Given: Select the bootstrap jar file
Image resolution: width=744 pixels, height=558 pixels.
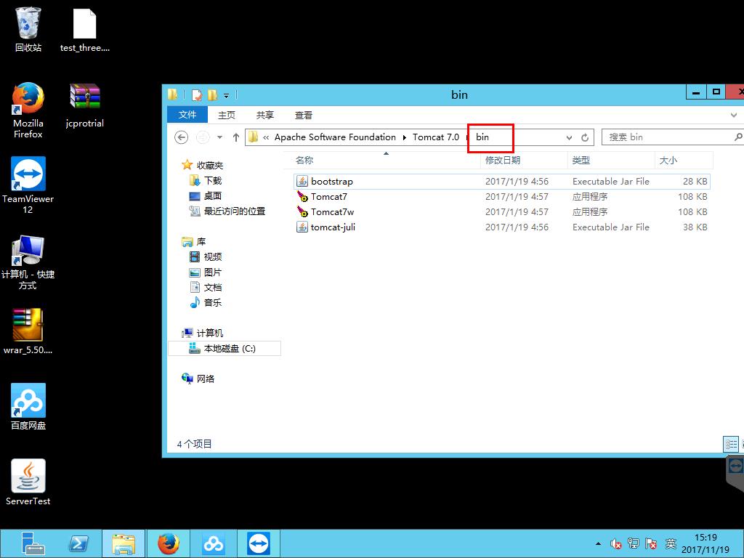Looking at the screenshot, I should pos(501,181).
